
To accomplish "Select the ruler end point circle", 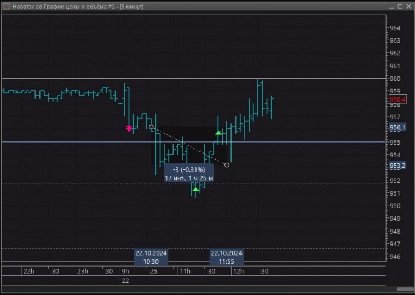I will pyautogui.click(x=227, y=165).
